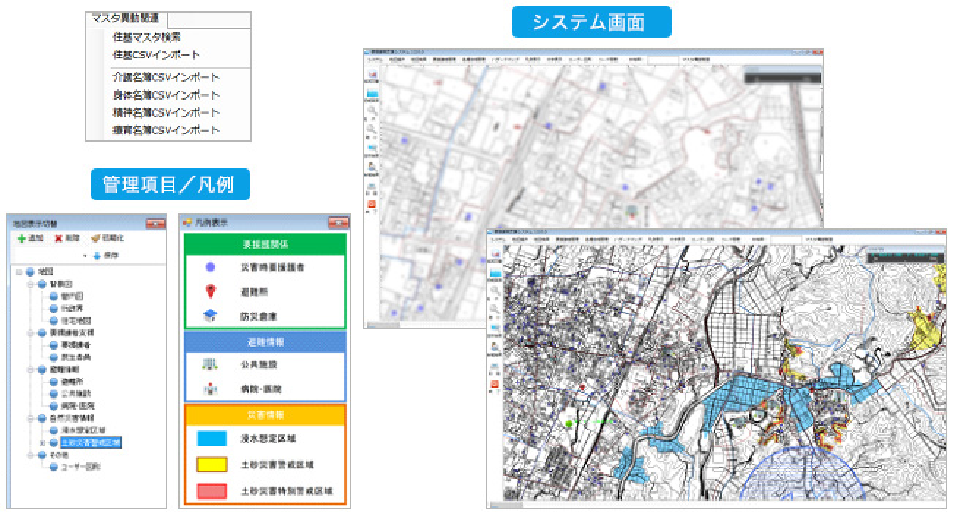Image resolution: width=957 pixels, height=512 pixels.
Task: Select the 病院・医院 tree item
Action: pyautogui.click(x=78, y=406)
